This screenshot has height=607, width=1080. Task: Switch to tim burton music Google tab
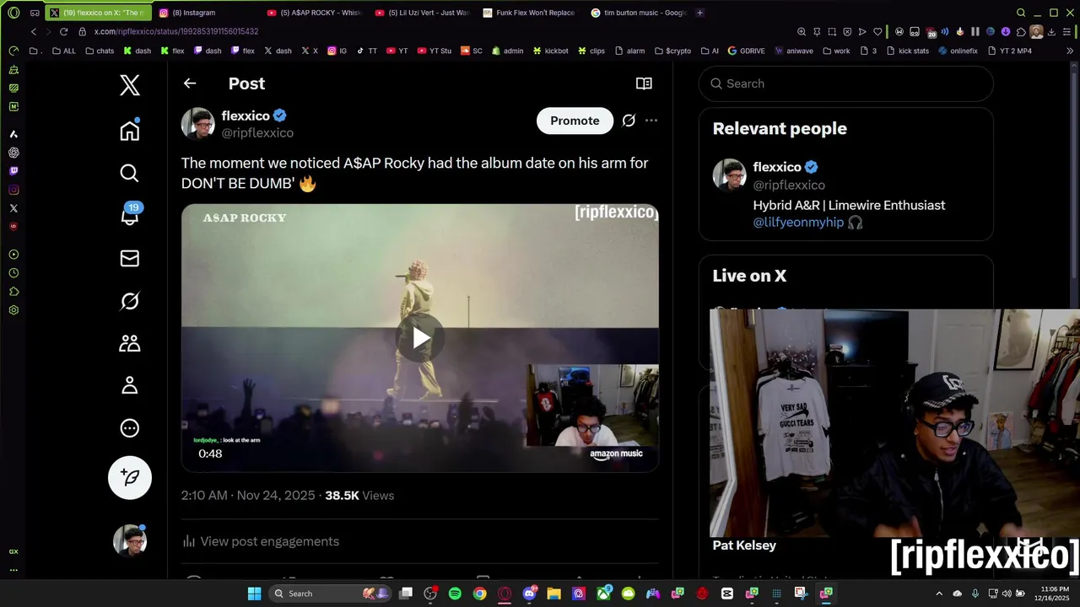(x=639, y=13)
